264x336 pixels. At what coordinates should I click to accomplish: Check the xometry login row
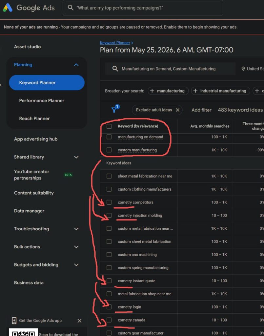coord(109,307)
